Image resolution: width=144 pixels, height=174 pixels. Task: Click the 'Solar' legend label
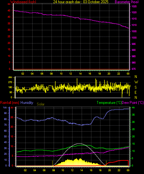click(41, 104)
